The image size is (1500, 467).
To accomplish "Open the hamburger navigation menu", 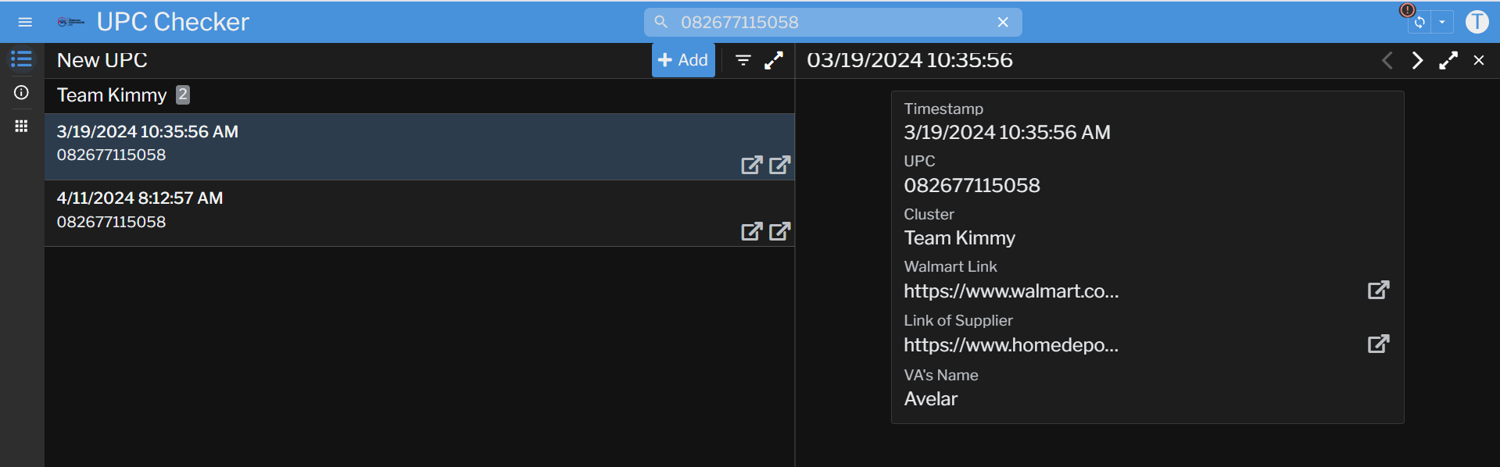I will (x=25, y=22).
